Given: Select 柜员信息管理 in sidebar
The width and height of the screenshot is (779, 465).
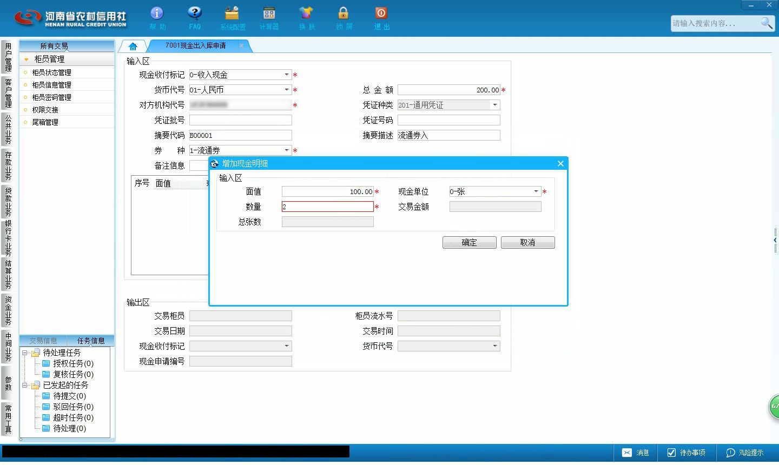Looking at the screenshot, I should coord(51,85).
